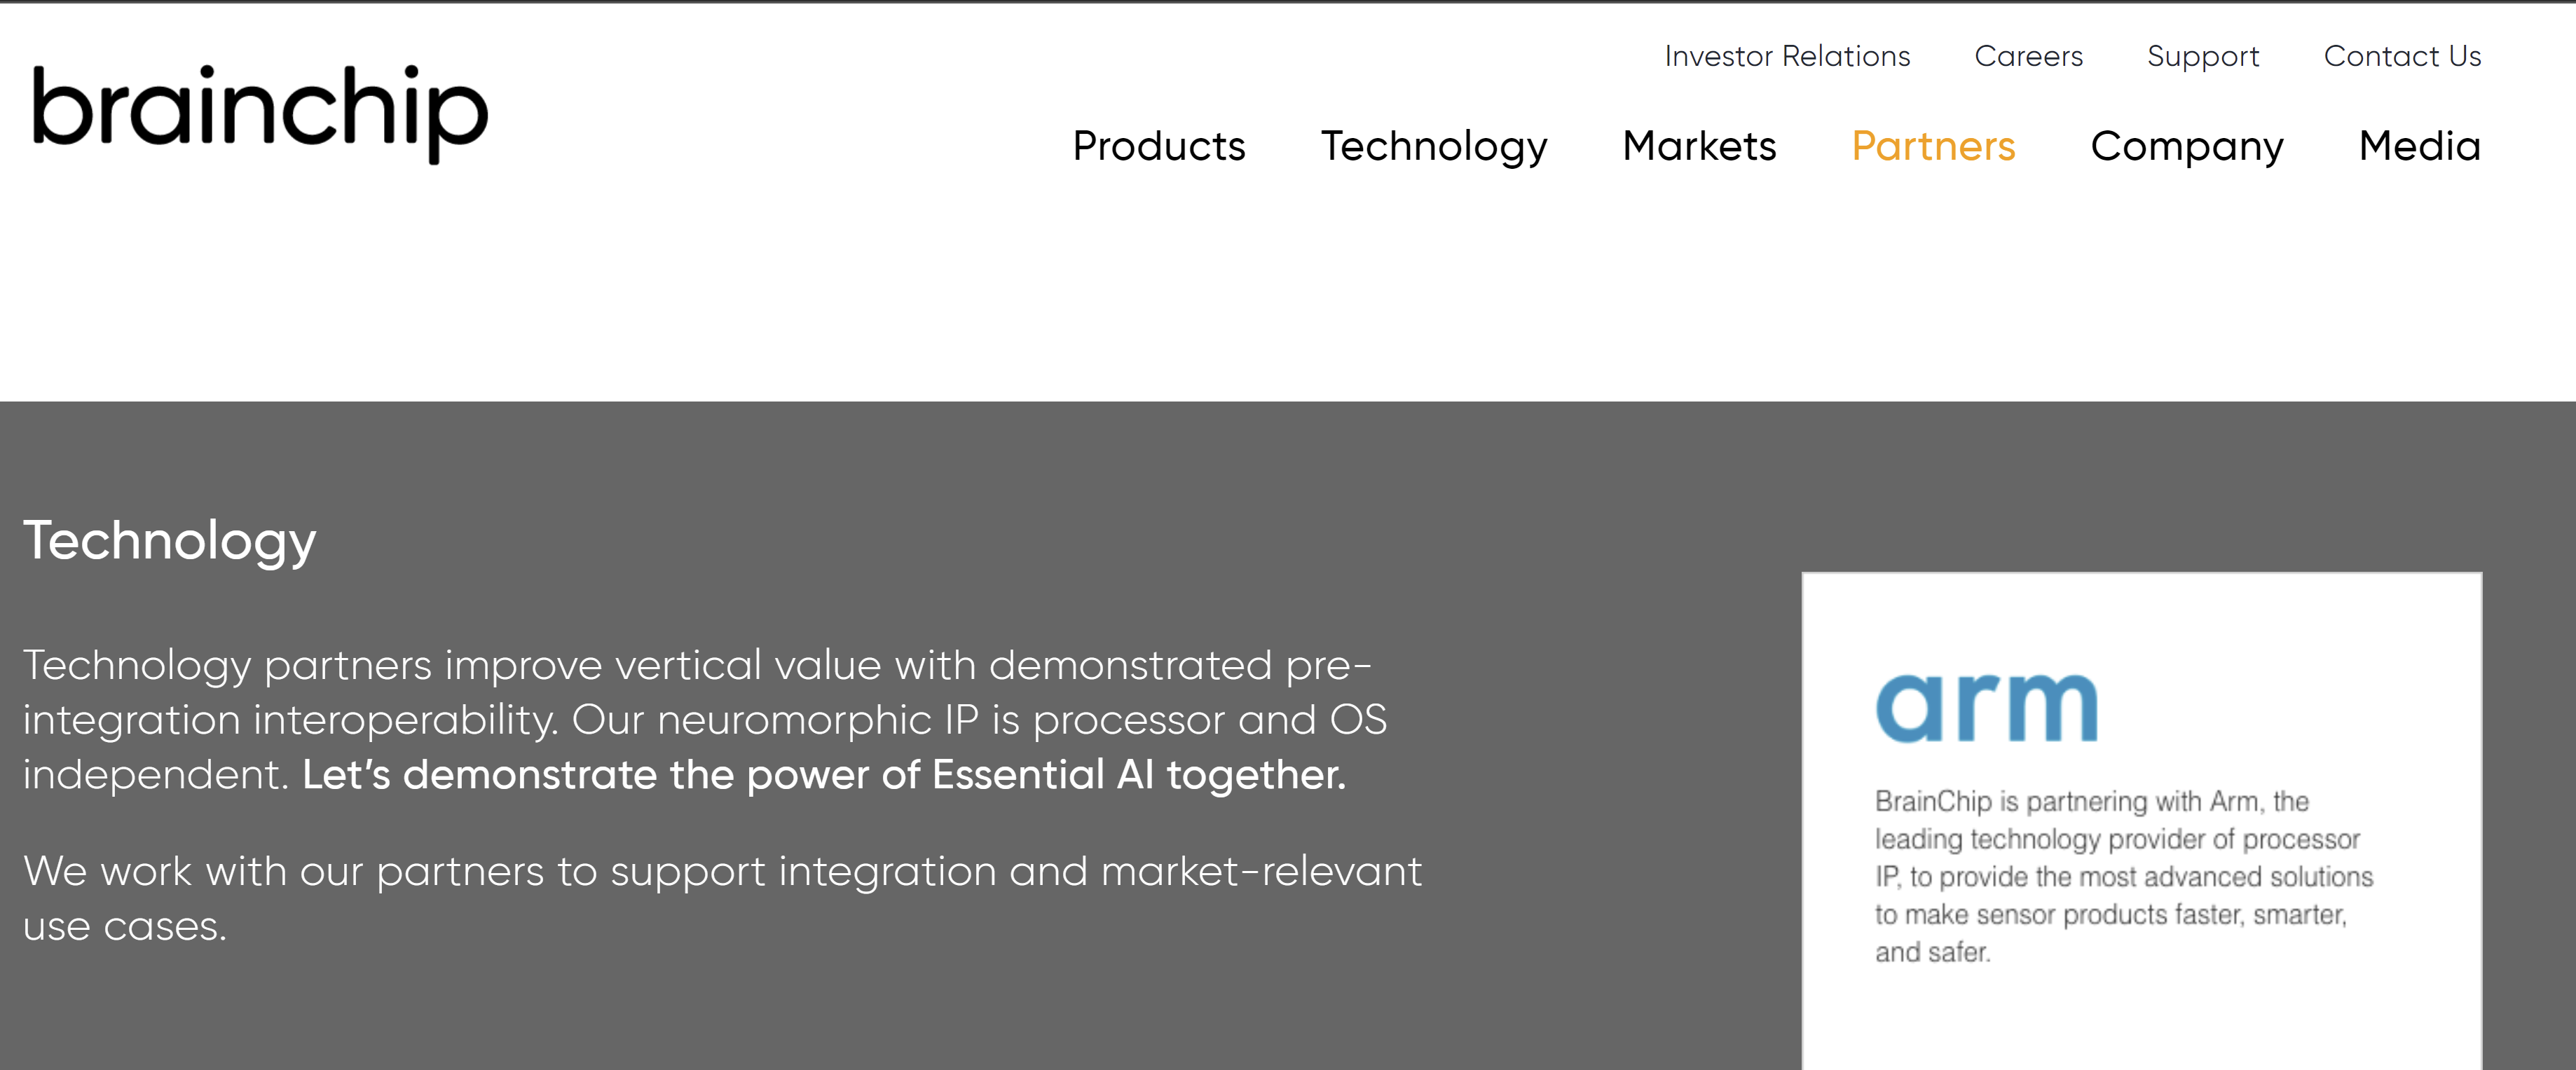
Task: Open the Investor Relations page
Action: pyautogui.click(x=1787, y=56)
